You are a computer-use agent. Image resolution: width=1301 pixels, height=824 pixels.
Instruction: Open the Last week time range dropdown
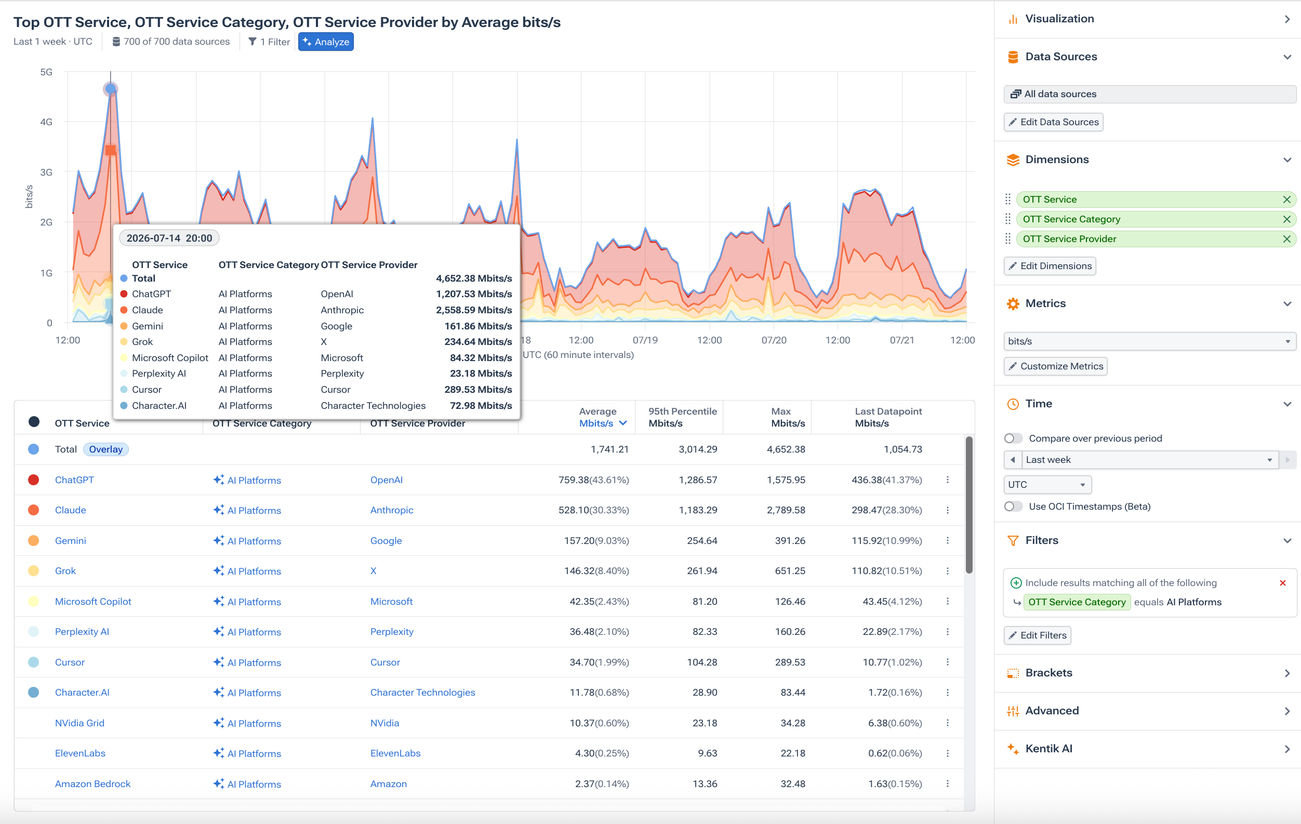tap(1150, 460)
